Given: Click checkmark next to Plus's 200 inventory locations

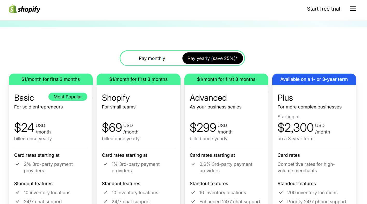Looking at the screenshot, I should pyautogui.click(x=281, y=193).
